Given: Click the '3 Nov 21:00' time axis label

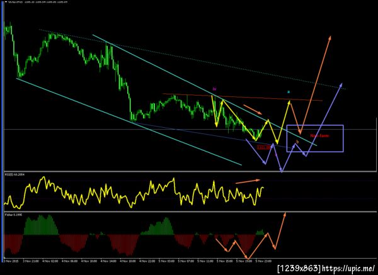Looking at the screenshot, I should (31, 261).
